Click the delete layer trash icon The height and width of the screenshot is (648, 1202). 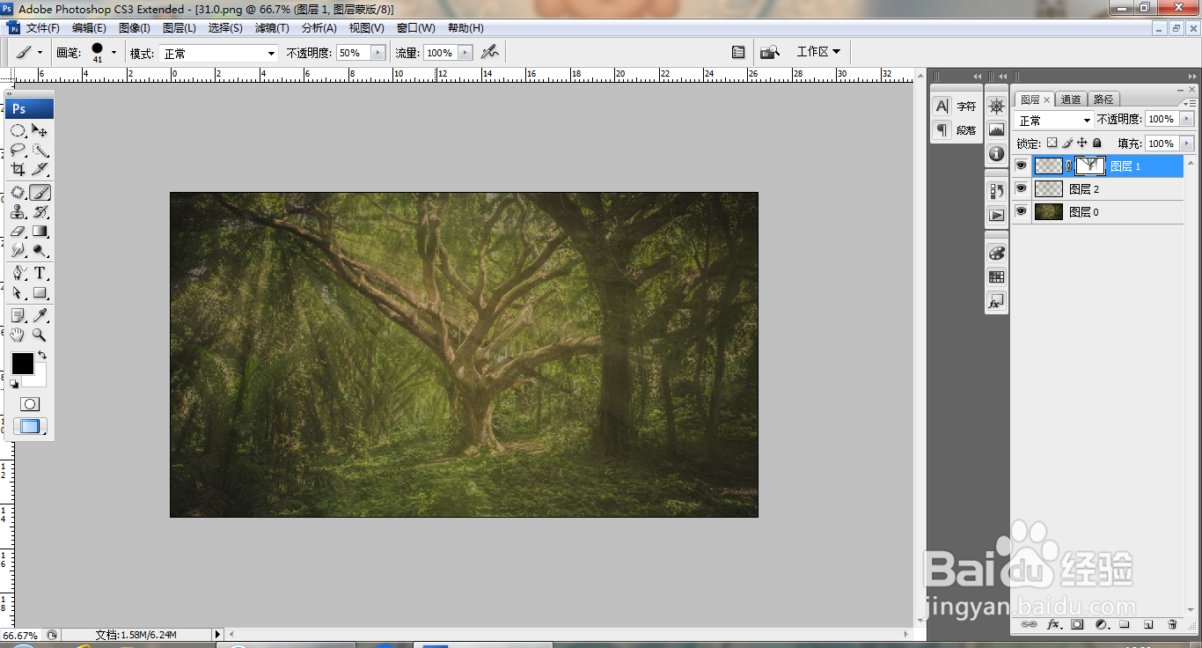[1172, 624]
